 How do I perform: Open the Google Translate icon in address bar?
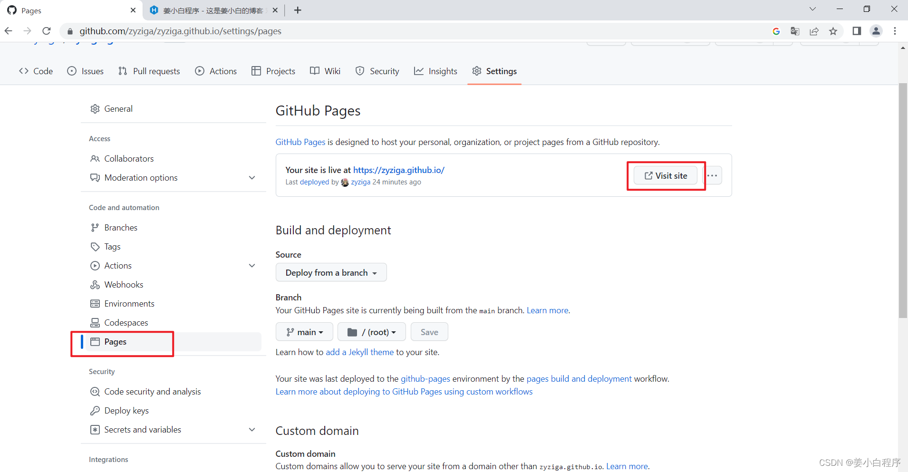tap(795, 31)
